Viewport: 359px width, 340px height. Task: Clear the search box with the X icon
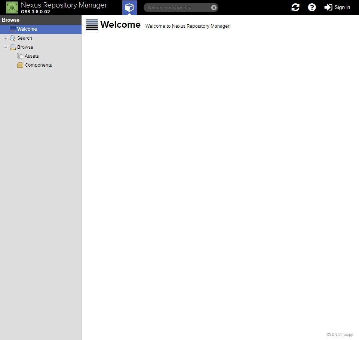click(x=214, y=7)
